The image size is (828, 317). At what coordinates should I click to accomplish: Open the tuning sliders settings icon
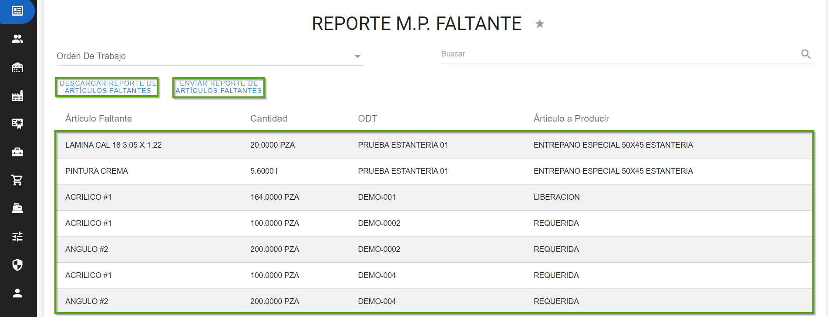coord(17,237)
